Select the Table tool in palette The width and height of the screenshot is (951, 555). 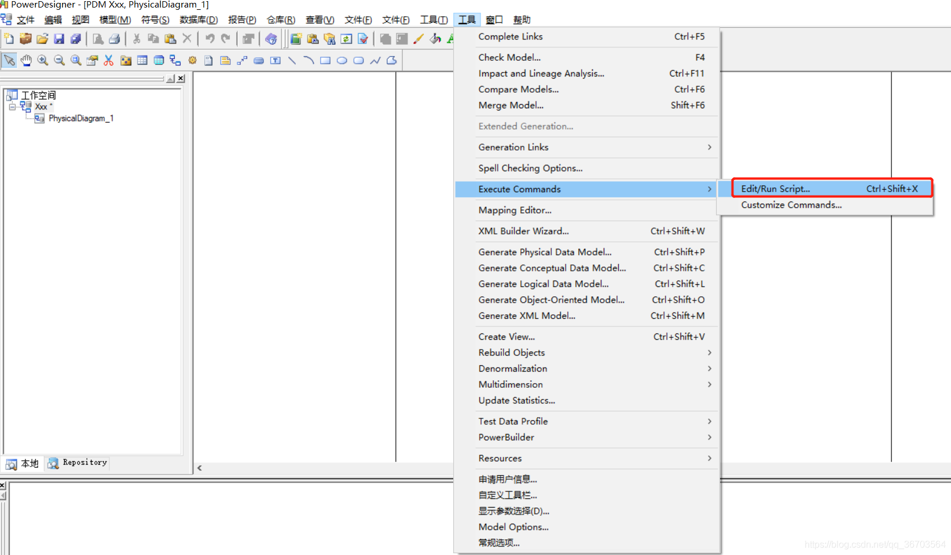click(142, 60)
